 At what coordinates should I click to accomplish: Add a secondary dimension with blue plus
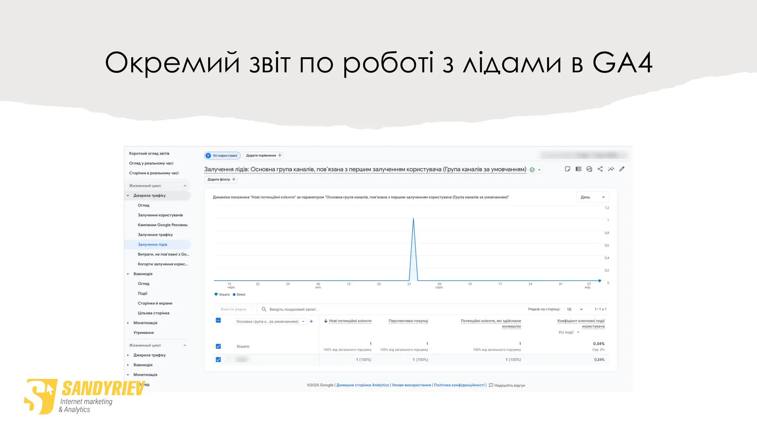coord(311,321)
